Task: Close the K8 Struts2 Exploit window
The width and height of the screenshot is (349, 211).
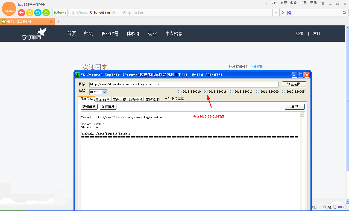Action: [307, 75]
